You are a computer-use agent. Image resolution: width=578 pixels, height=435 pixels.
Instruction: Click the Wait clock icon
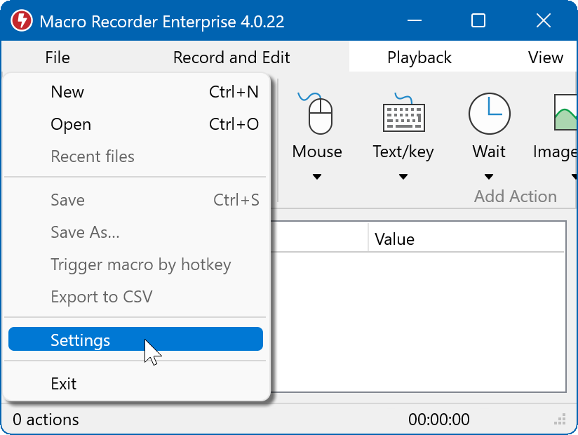[x=489, y=114]
